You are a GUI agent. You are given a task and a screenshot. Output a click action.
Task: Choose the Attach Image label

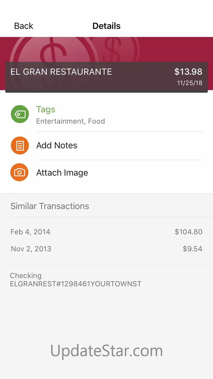click(62, 173)
